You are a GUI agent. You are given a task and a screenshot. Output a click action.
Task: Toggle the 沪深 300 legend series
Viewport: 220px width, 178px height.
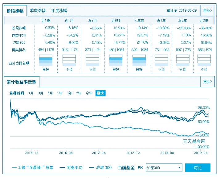100,168
